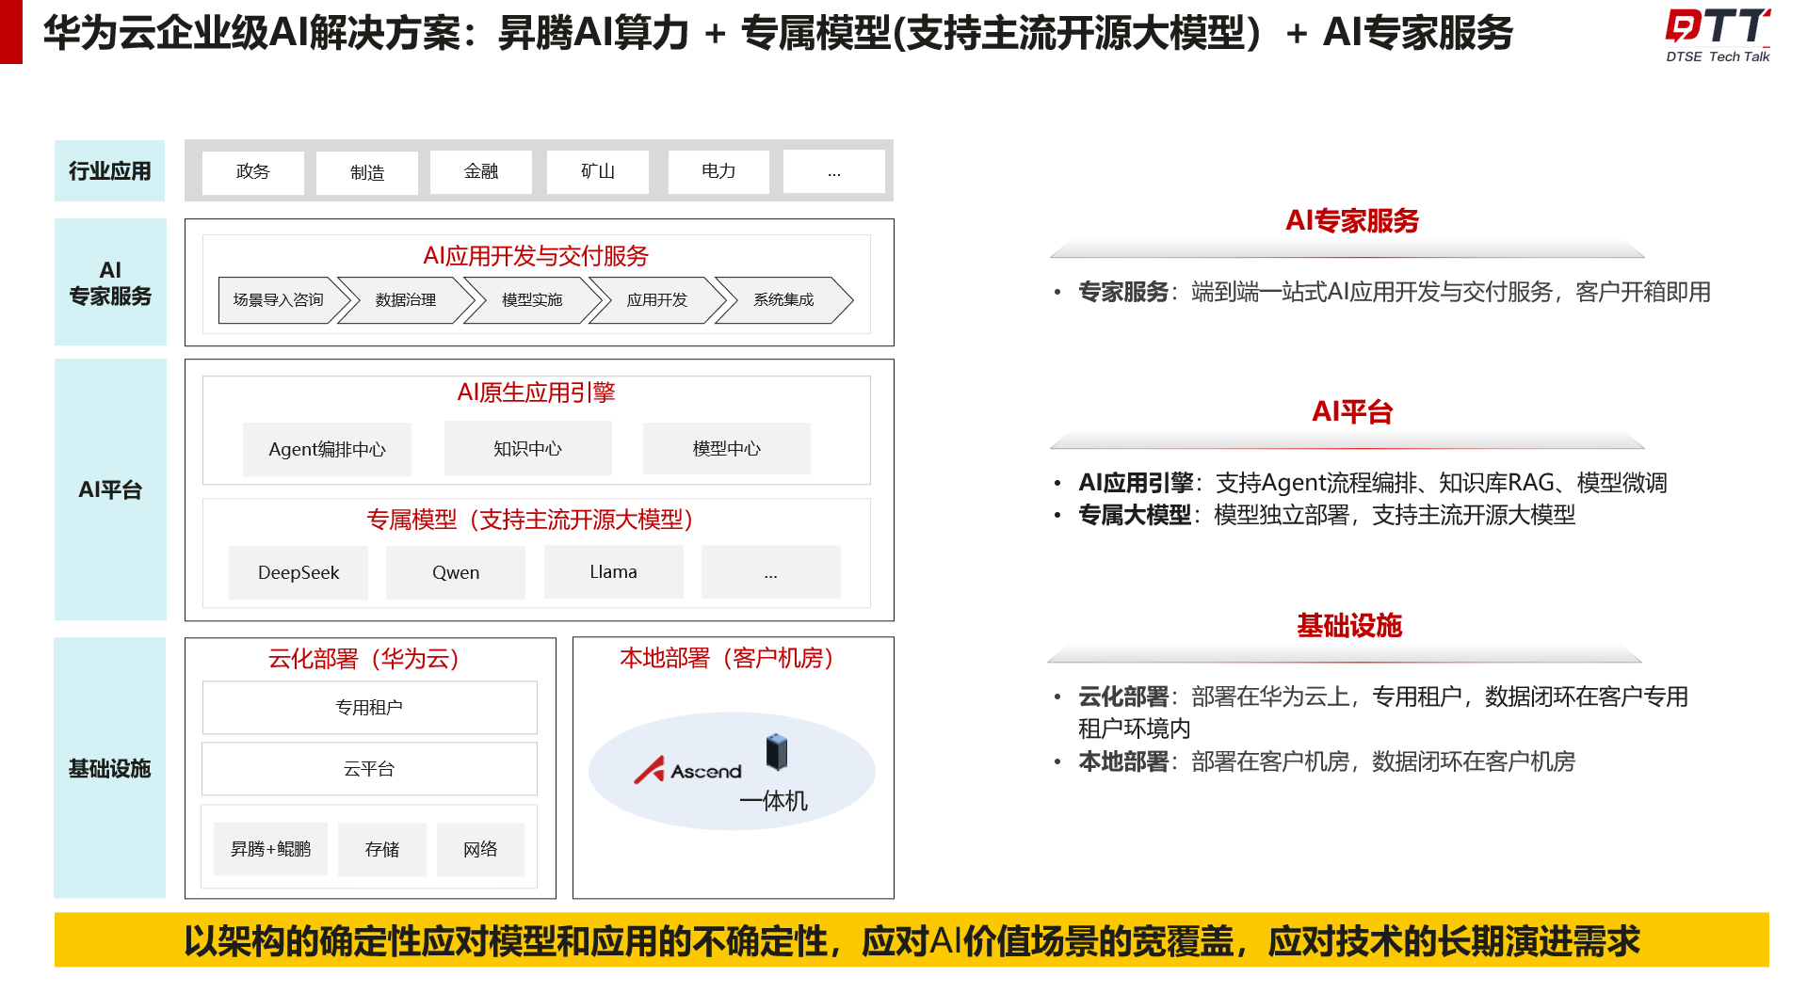Click the 电力 industry box
1807x993 pixels.
pos(718,171)
